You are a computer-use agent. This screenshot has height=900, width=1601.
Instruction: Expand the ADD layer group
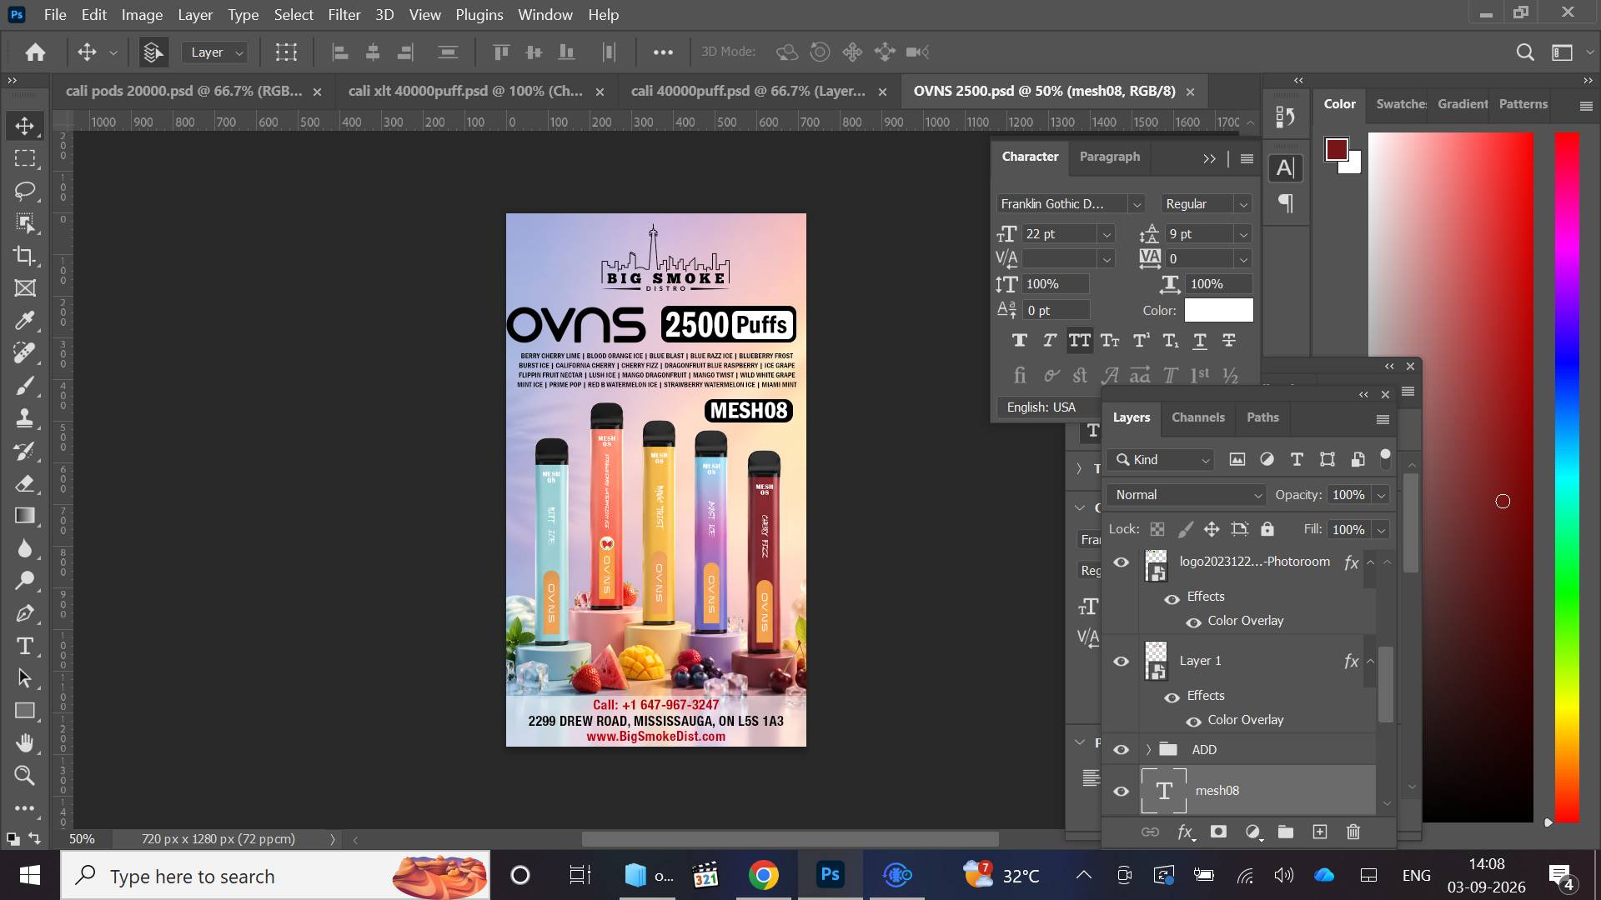[1148, 750]
